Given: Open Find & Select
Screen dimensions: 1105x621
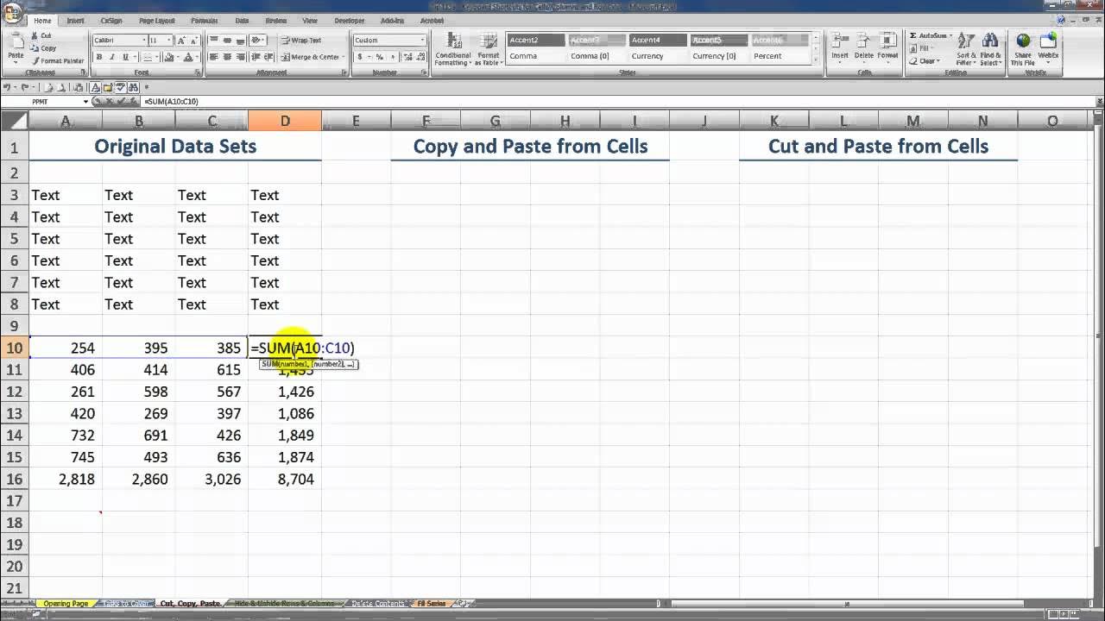Looking at the screenshot, I should coord(990,50).
